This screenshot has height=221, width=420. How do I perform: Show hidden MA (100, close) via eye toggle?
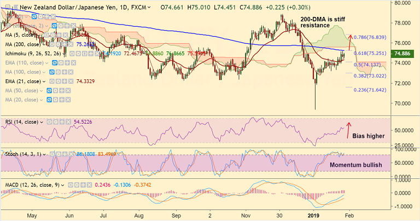tap(52, 72)
